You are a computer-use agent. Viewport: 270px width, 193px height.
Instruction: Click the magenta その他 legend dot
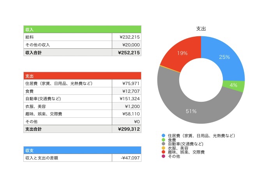click(x=163, y=156)
